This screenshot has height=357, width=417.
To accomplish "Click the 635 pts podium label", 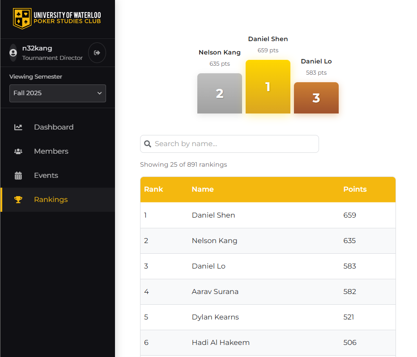I will 219,64.
